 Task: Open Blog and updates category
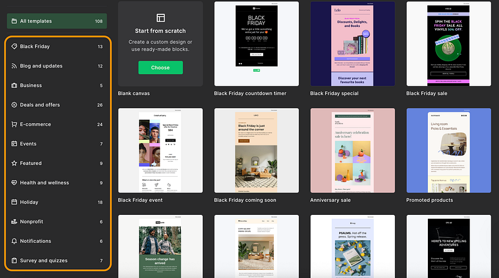pos(57,66)
